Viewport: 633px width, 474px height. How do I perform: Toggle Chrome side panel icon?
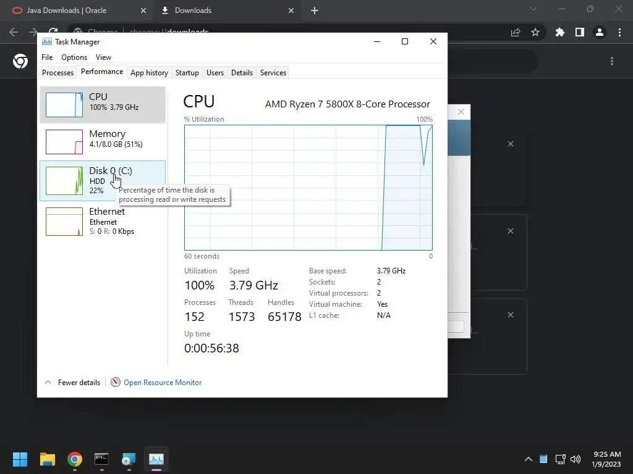(580, 32)
